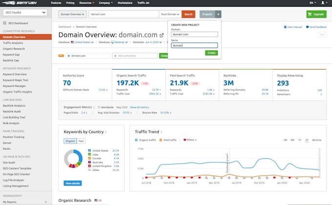Open the Desktop device dropdown
332x205 pixels.
coord(119,42)
